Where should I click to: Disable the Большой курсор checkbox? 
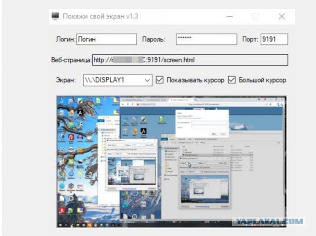232,80
